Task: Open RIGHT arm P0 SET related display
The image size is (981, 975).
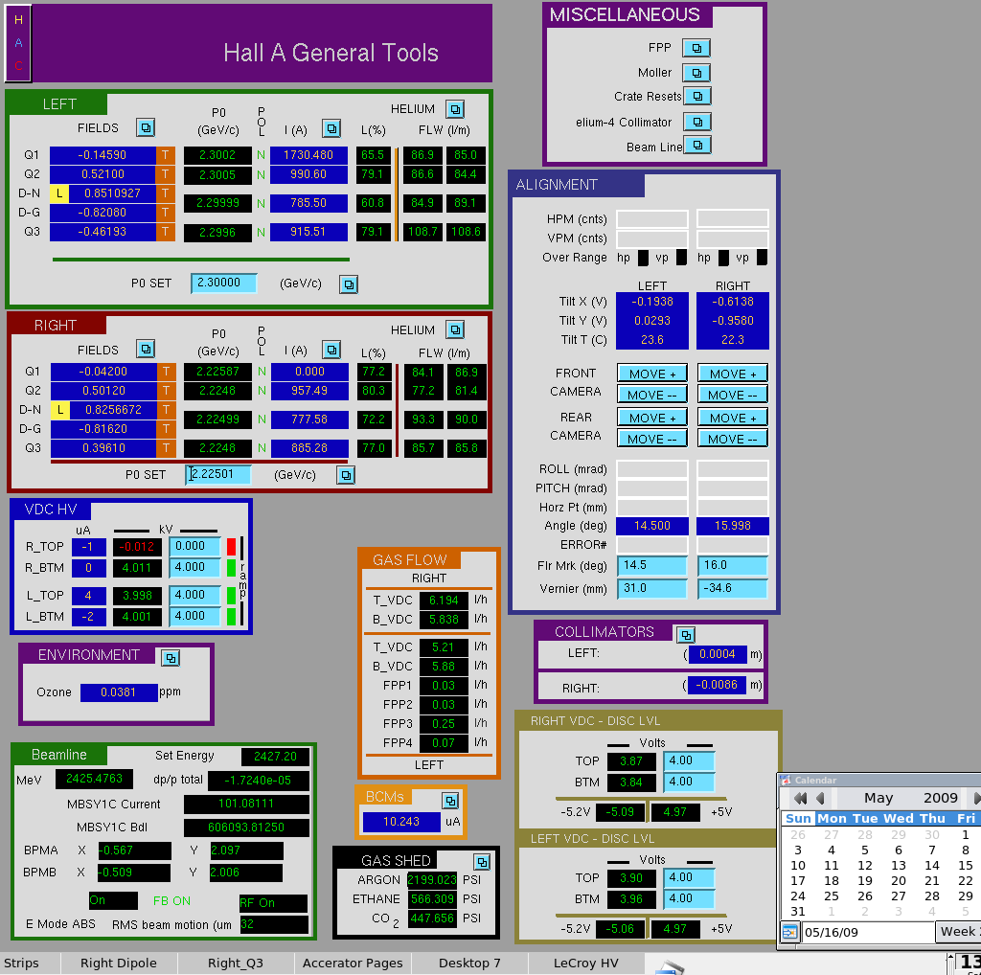Action: 345,475
